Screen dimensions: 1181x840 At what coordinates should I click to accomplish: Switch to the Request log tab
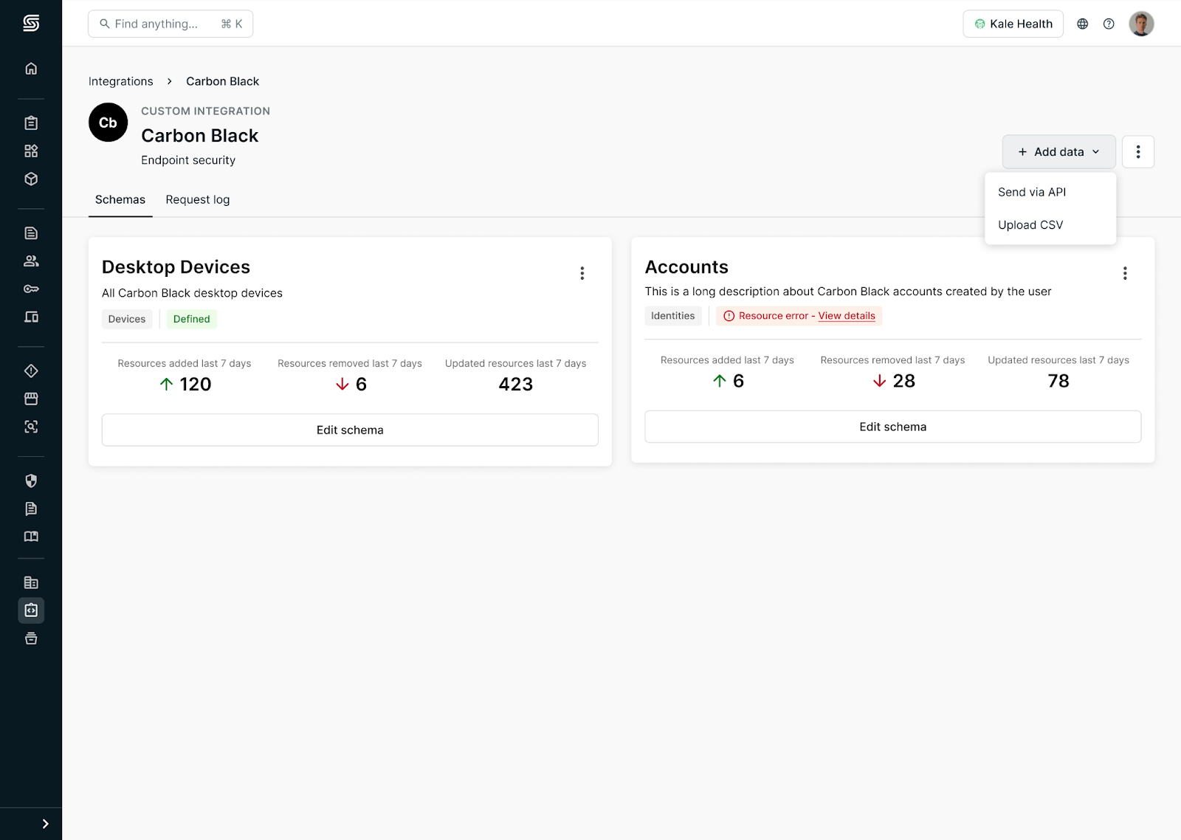point(198,200)
